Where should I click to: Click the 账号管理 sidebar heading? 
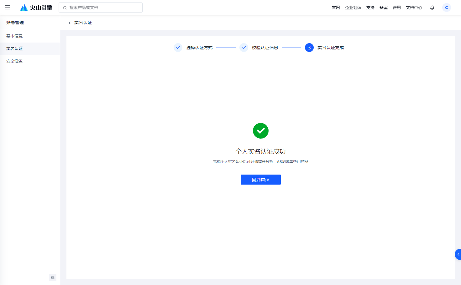15,23
